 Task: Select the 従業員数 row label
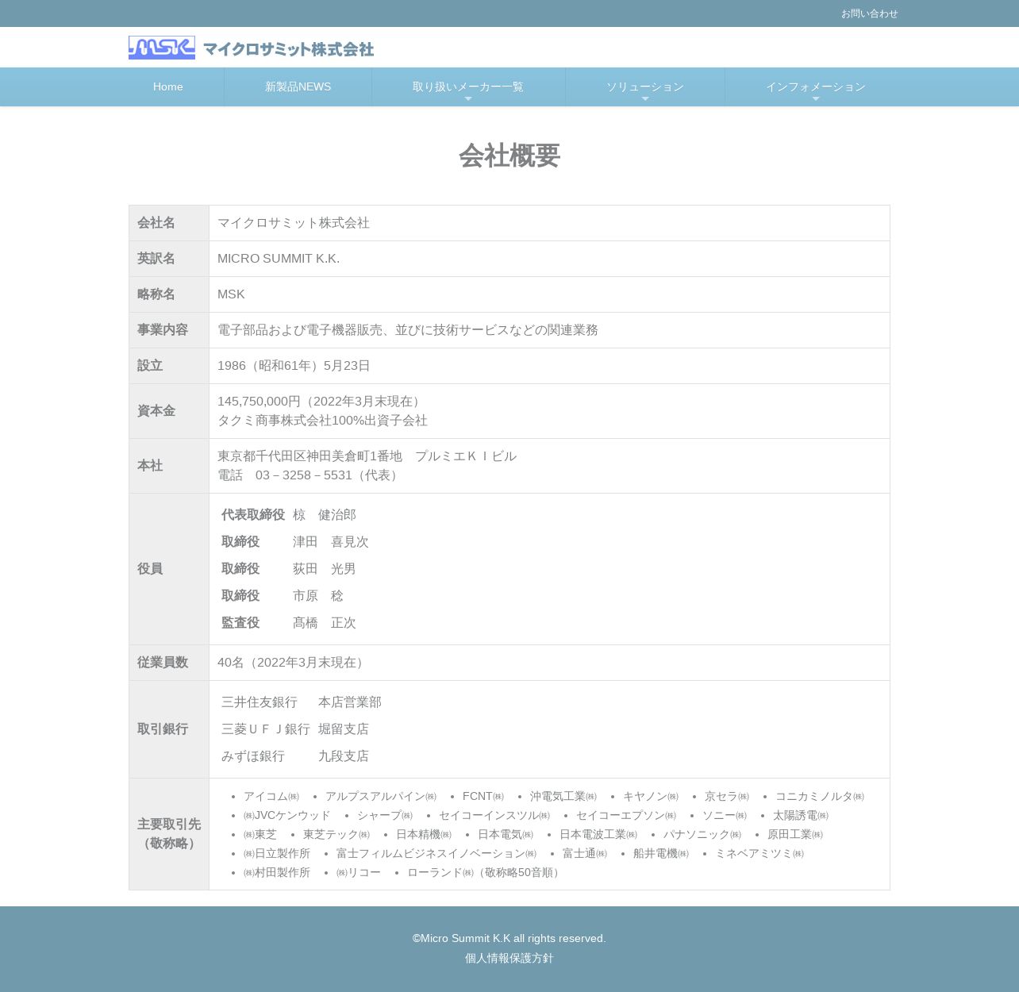coord(163,663)
